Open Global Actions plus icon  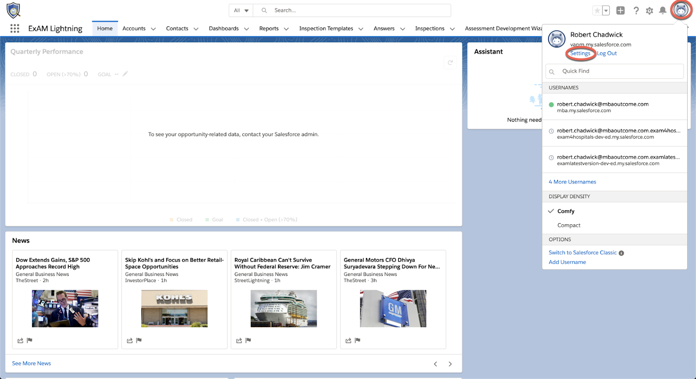620,10
